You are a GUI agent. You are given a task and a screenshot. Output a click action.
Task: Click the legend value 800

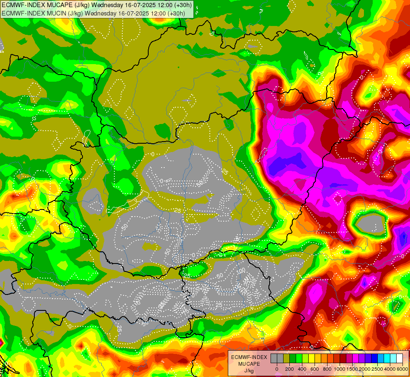click(327, 369)
